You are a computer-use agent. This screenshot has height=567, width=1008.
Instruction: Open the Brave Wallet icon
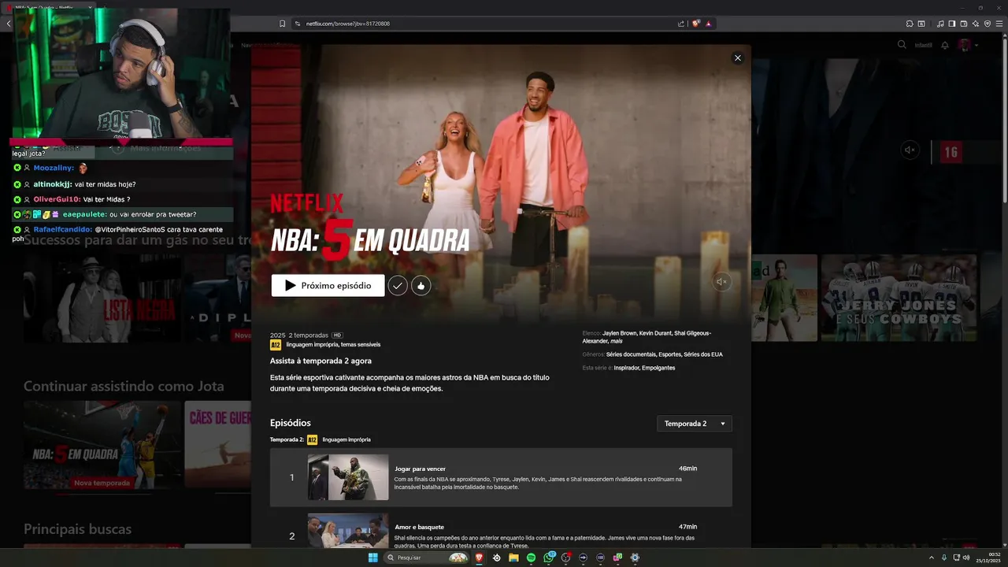tap(963, 24)
